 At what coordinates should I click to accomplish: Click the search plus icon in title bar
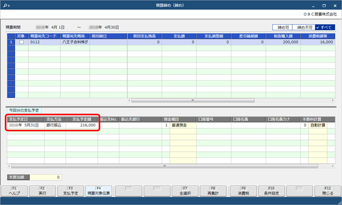point(7,5)
